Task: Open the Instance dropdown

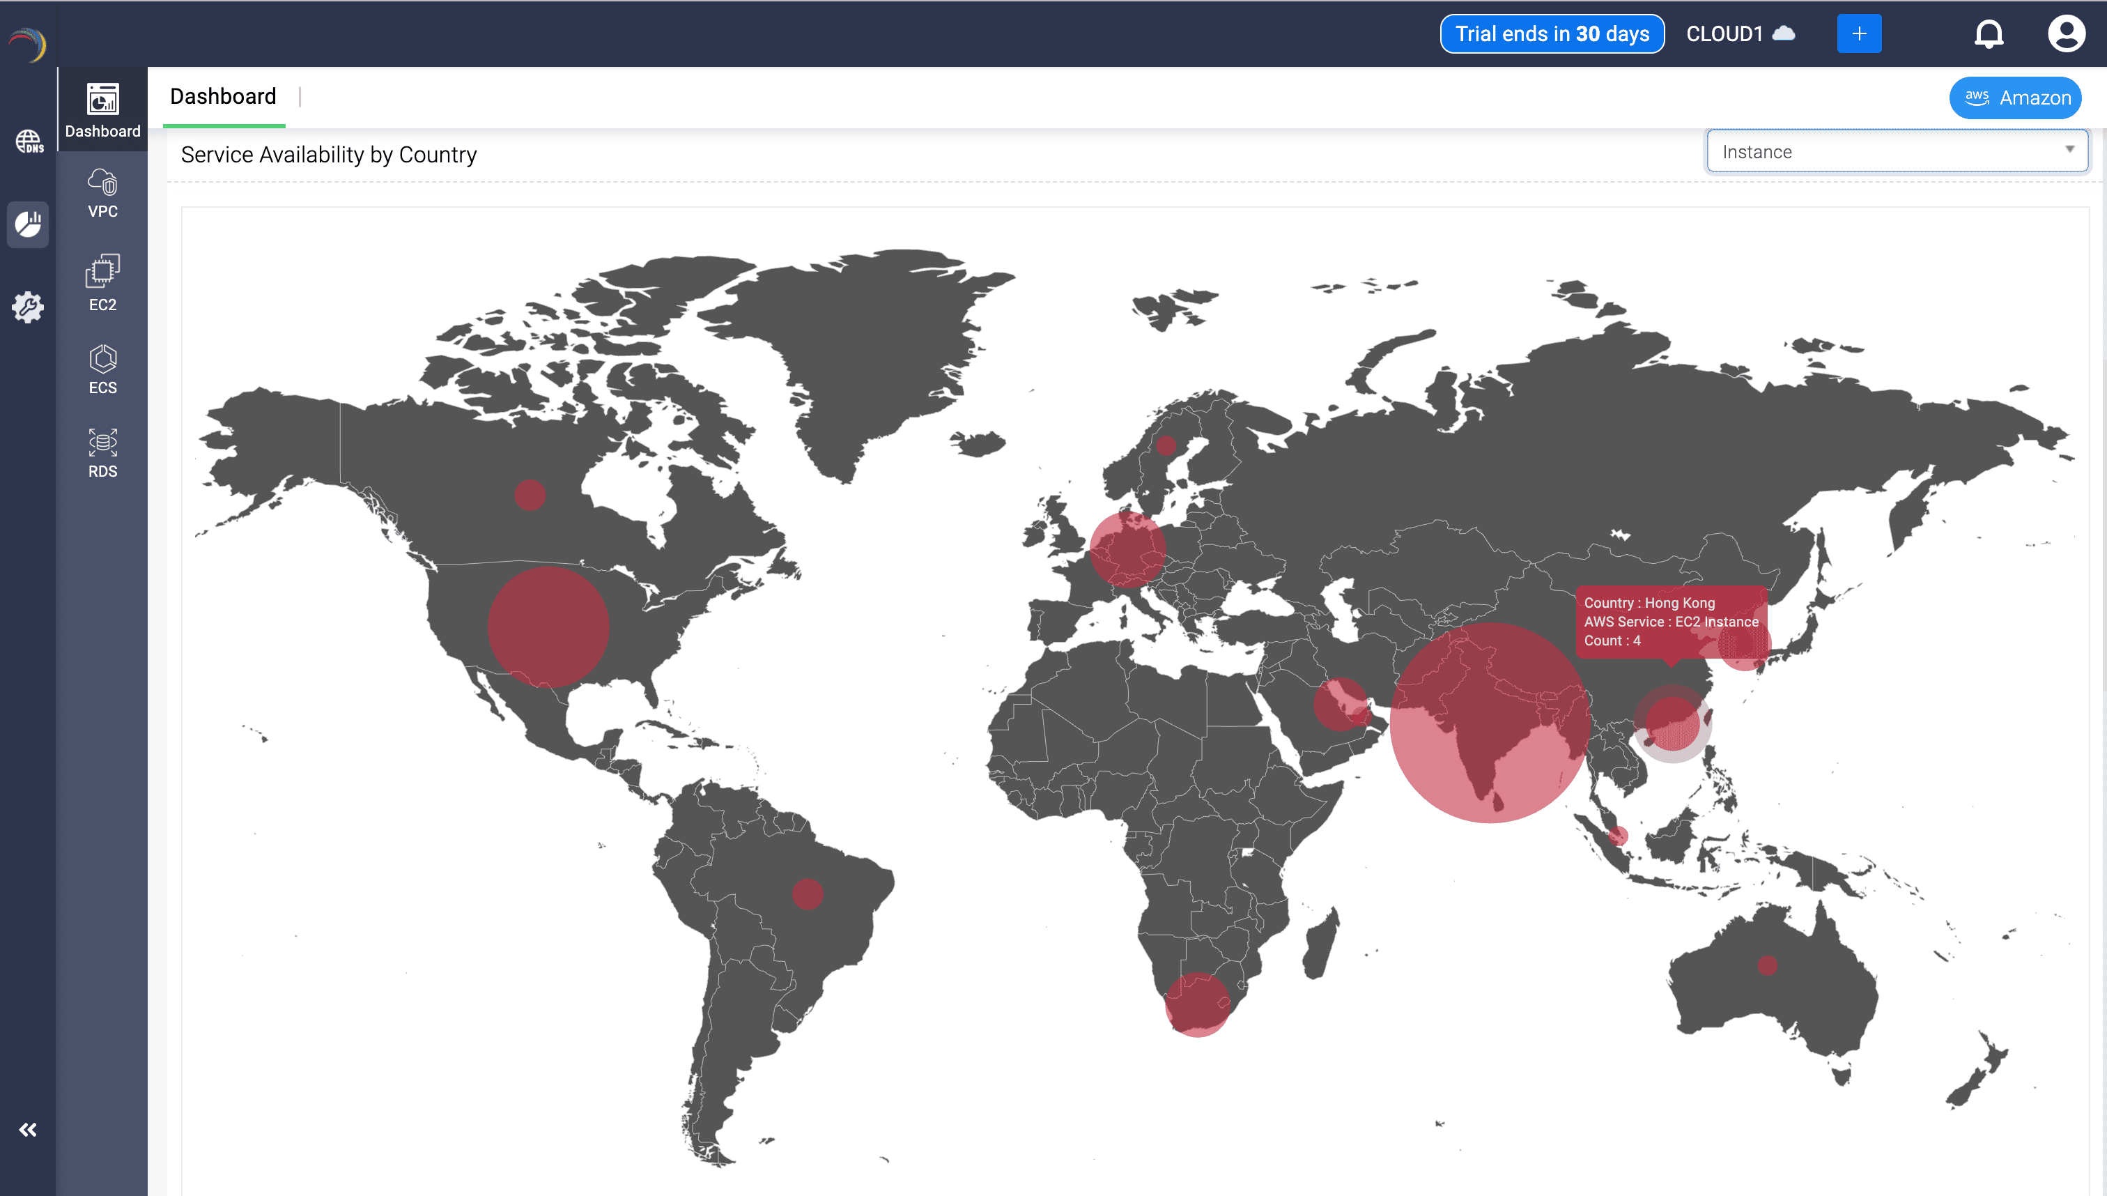Action: pos(1897,151)
